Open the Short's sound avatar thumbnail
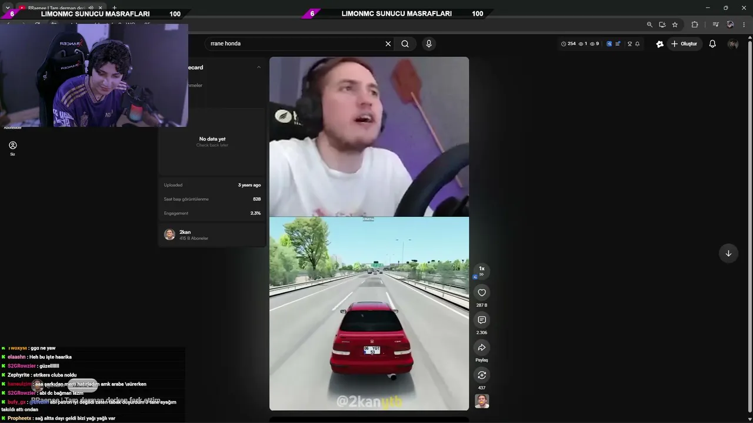The image size is (753, 423). (482, 401)
